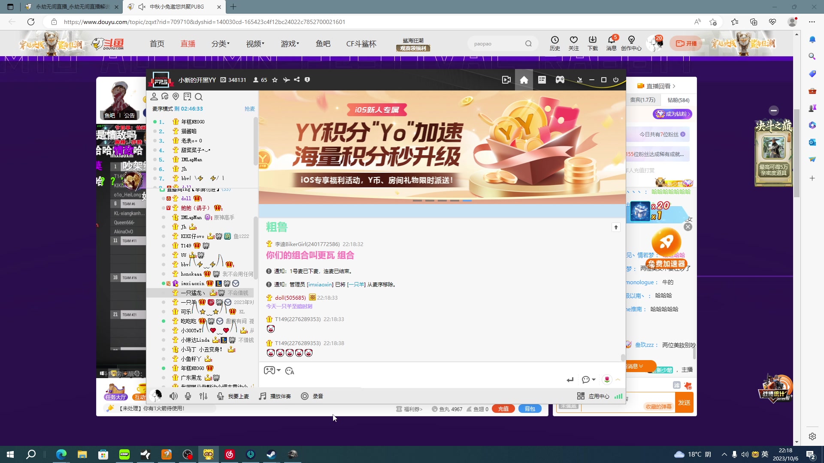Screen dimensions: 824x463
Task: Open the 分类 dropdown in Douyu nav
Action: tap(221, 44)
